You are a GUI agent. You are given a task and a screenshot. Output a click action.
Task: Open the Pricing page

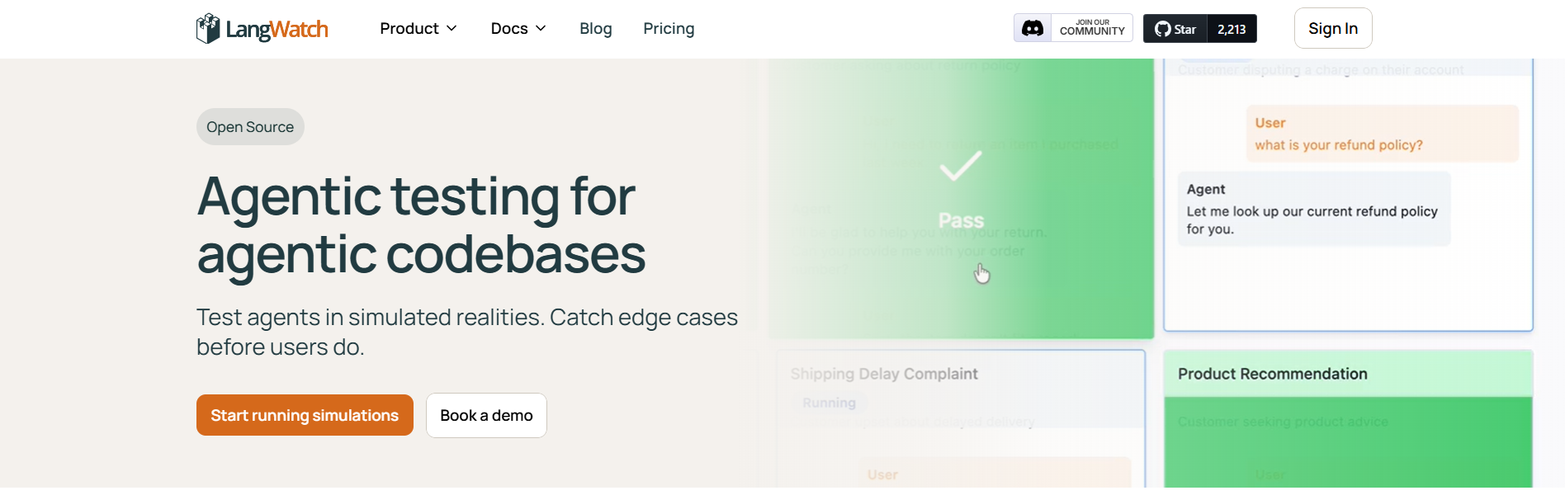pyautogui.click(x=669, y=29)
